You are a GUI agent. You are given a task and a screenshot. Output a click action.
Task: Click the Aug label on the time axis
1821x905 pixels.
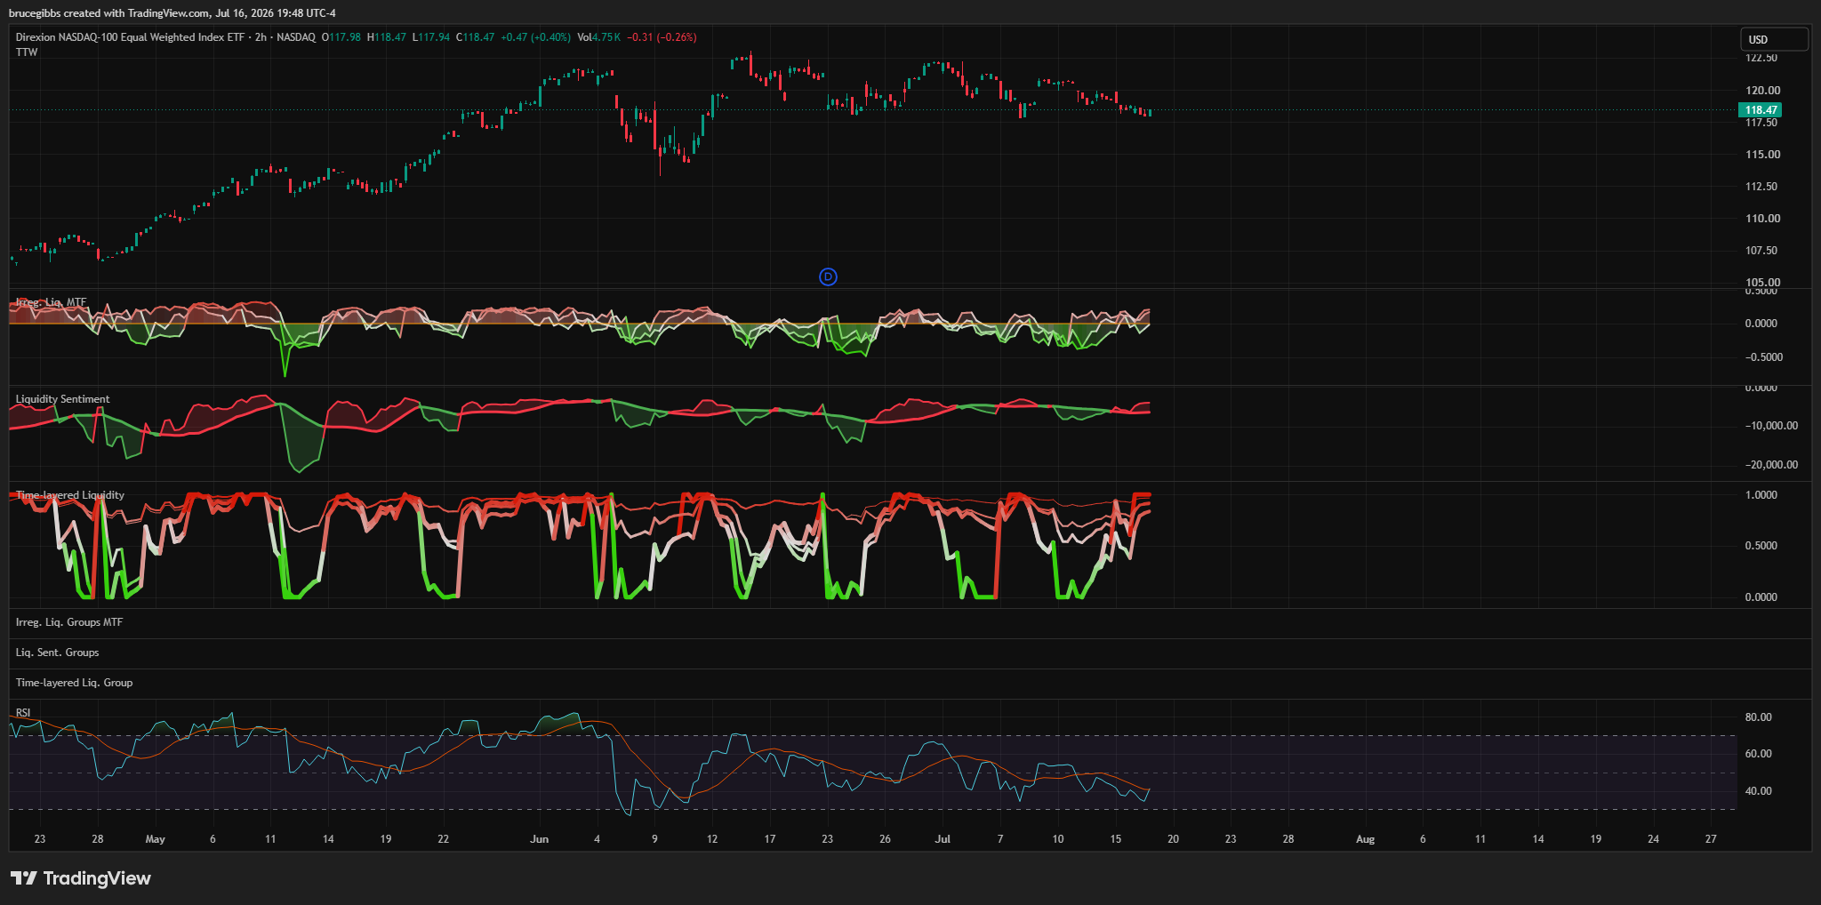tap(1366, 839)
